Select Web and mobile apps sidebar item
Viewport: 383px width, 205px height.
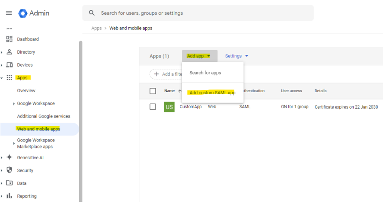click(40, 129)
